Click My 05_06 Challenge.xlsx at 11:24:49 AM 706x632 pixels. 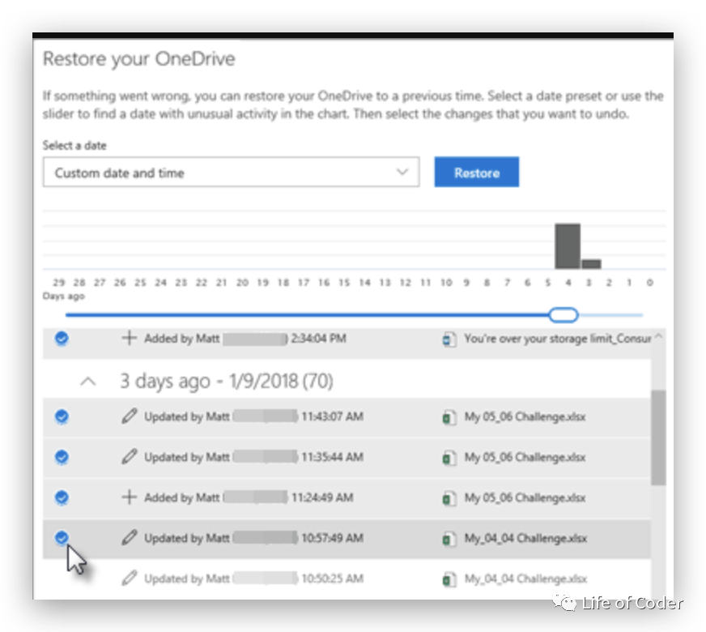pyautogui.click(x=525, y=497)
